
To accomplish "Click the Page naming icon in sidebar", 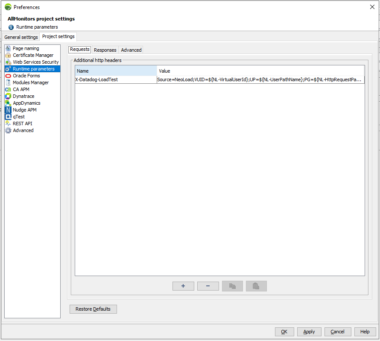I will (x=8, y=48).
